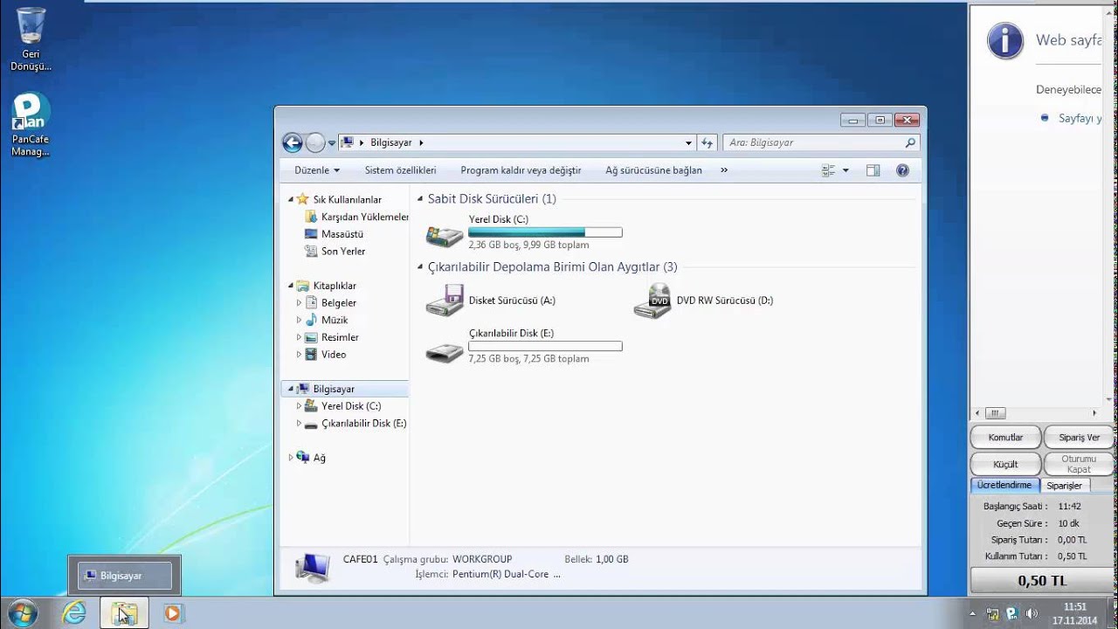
Task: Click Sistem özellikleri in toolbar
Action: [400, 170]
